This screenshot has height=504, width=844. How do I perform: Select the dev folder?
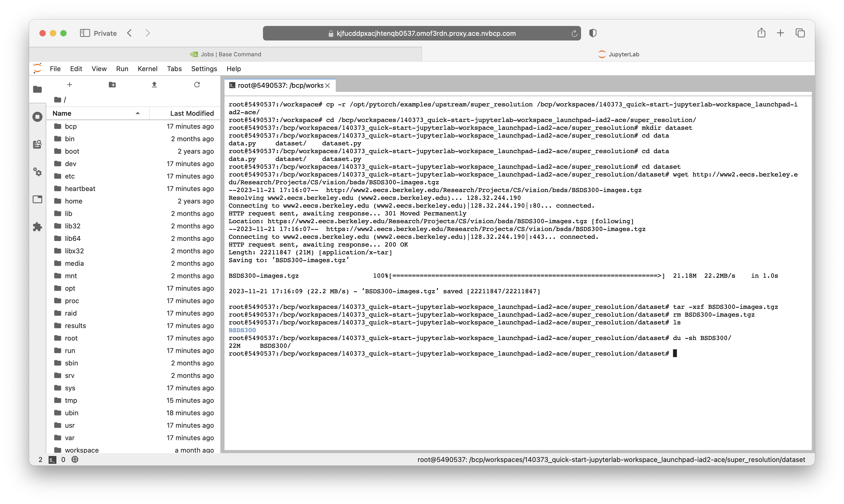coord(133,164)
